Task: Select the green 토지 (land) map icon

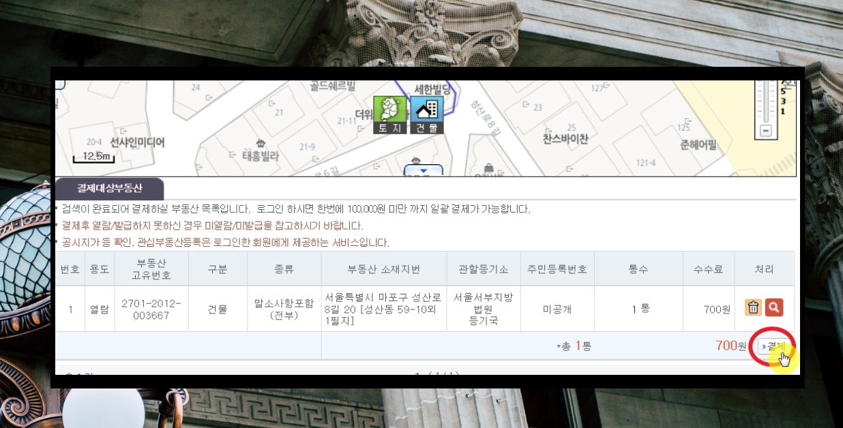Action: coord(390,114)
